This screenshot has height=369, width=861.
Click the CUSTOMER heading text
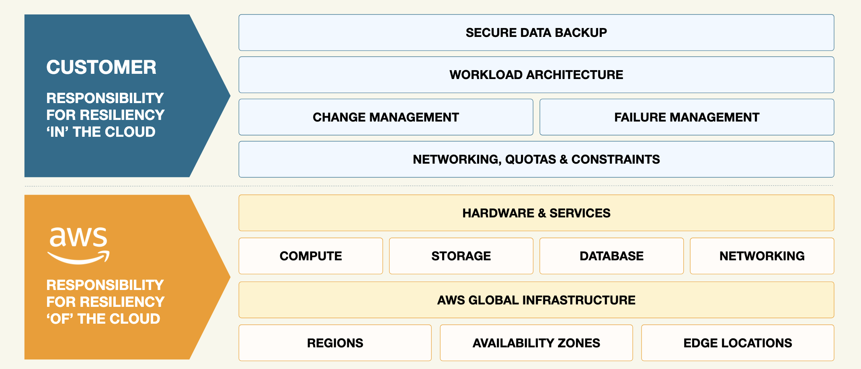[101, 67]
